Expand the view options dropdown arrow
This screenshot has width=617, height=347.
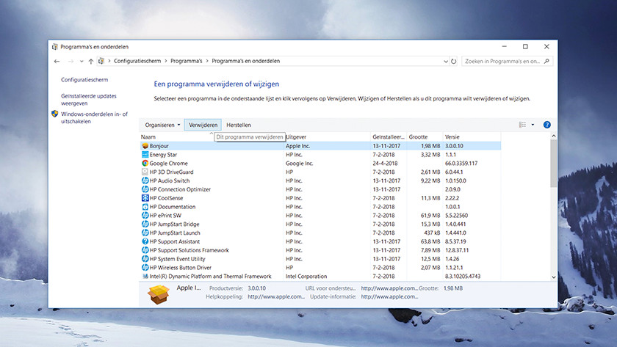coord(533,125)
